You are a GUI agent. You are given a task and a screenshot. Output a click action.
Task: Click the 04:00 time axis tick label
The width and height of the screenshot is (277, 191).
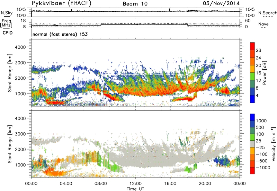[x=66, y=184]
